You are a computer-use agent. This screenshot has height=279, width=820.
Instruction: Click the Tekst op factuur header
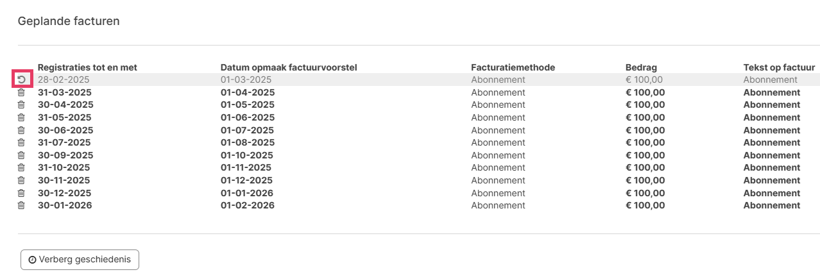(x=779, y=67)
